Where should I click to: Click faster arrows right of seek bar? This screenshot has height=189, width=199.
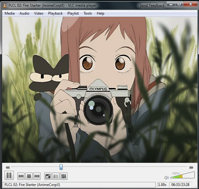191,167
